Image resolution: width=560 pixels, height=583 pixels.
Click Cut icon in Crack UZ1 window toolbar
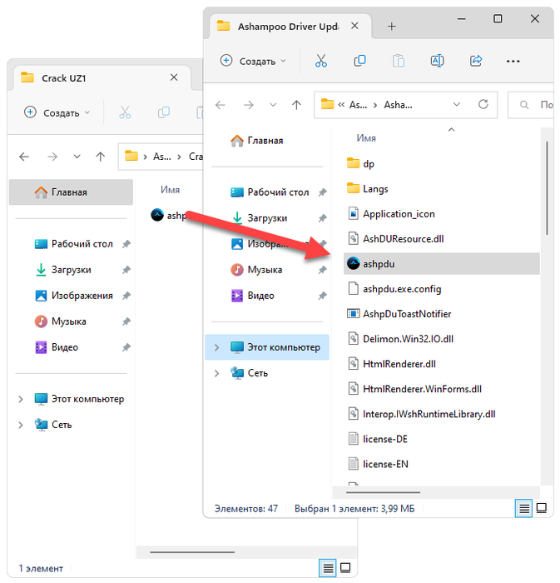(125, 112)
